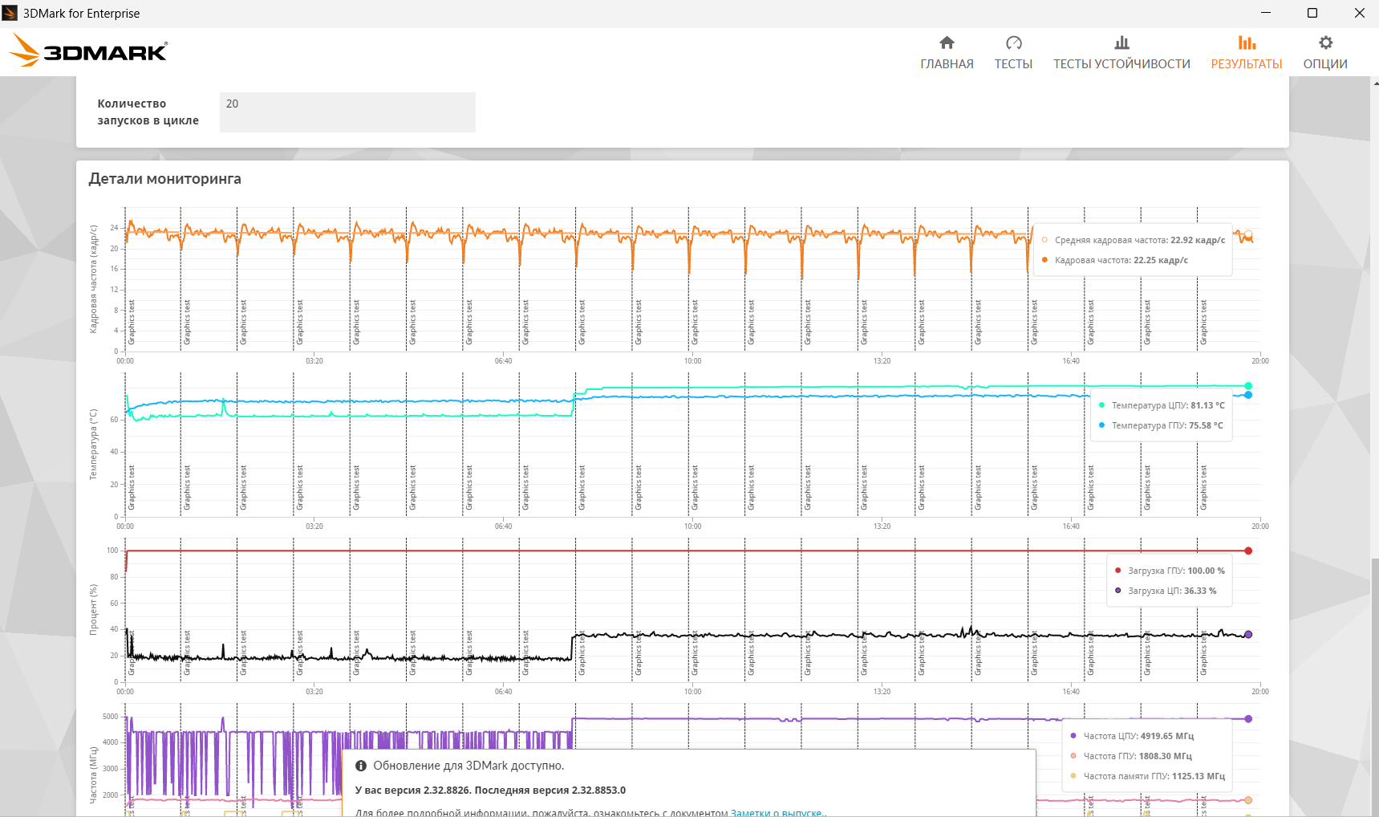Click the ТЕСТЫ gauge icon
The image size is (1379, 817).
click(x=1013, y=43)
